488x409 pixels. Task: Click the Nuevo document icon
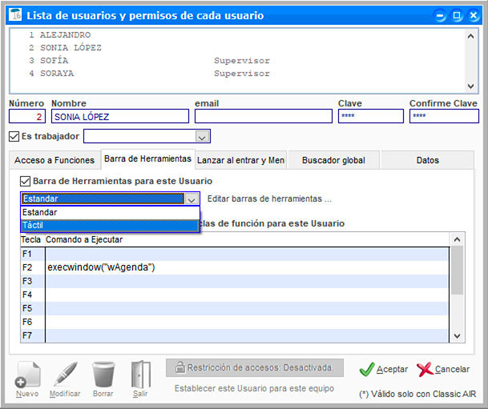[27, 375]
